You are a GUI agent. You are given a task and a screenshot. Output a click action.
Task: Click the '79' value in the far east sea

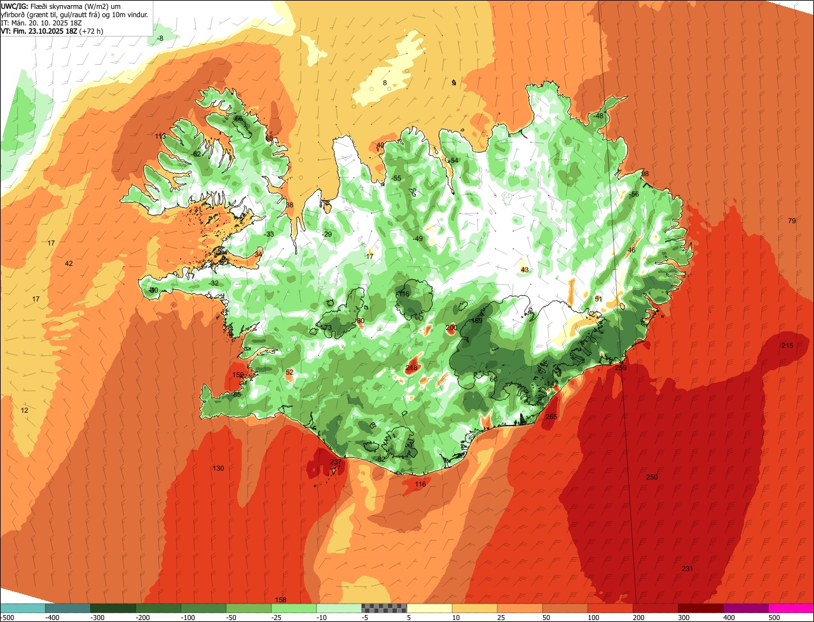(x=792, y=221)
